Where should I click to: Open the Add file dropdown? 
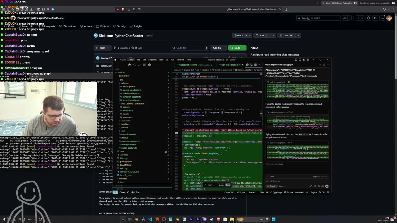coord(219,48)
